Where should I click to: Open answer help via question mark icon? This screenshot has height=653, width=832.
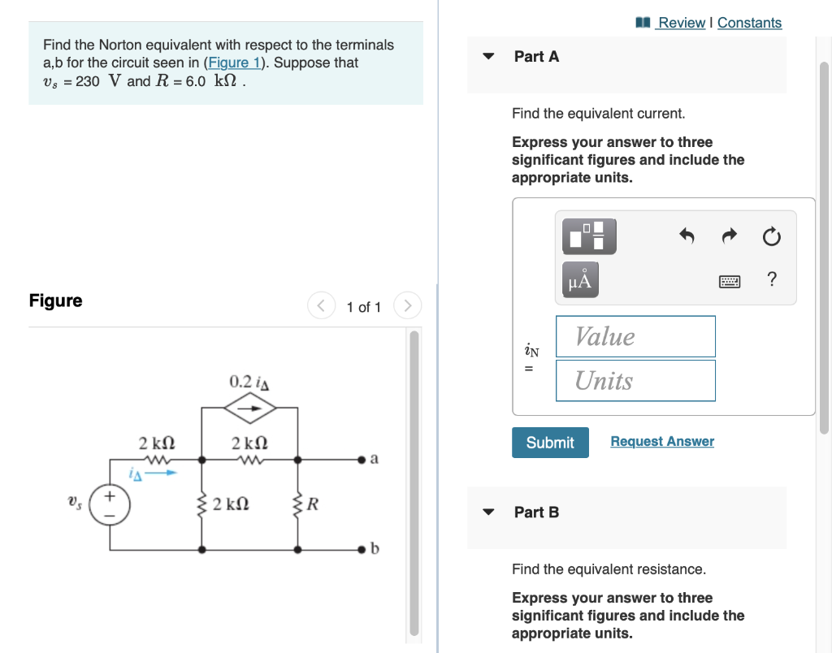pos(770,279)
